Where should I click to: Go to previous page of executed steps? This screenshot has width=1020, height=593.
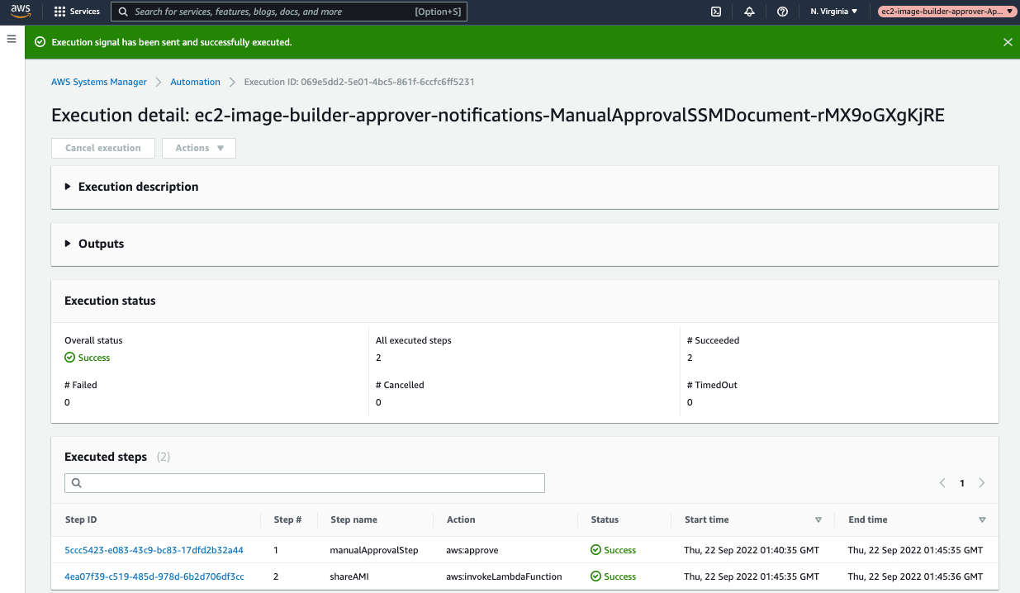[942, 483]
